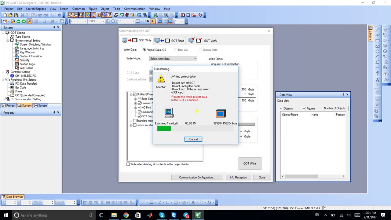Toggle the Figures checkbox in Data View
The height and width of the screenshot is (220, 391).
(304, 108)
